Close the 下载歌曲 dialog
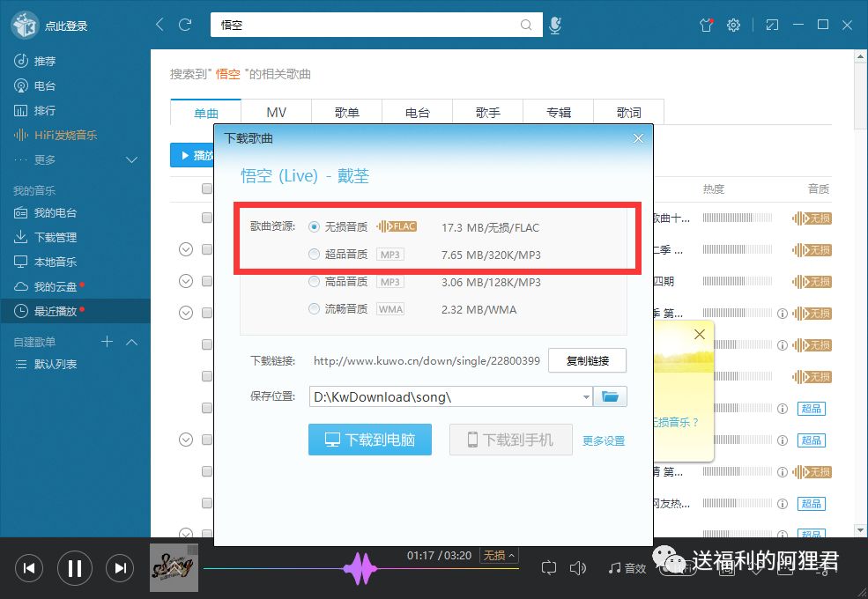This screenshot has width=868, height=599. (x=638, y=138)
